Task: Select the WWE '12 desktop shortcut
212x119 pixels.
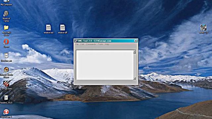Action: click(x=203, y=29)
